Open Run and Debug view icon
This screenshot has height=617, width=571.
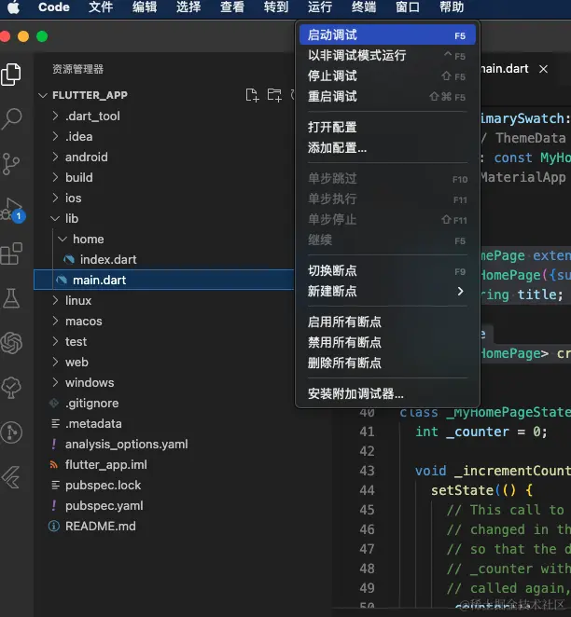tap(12, 209)
